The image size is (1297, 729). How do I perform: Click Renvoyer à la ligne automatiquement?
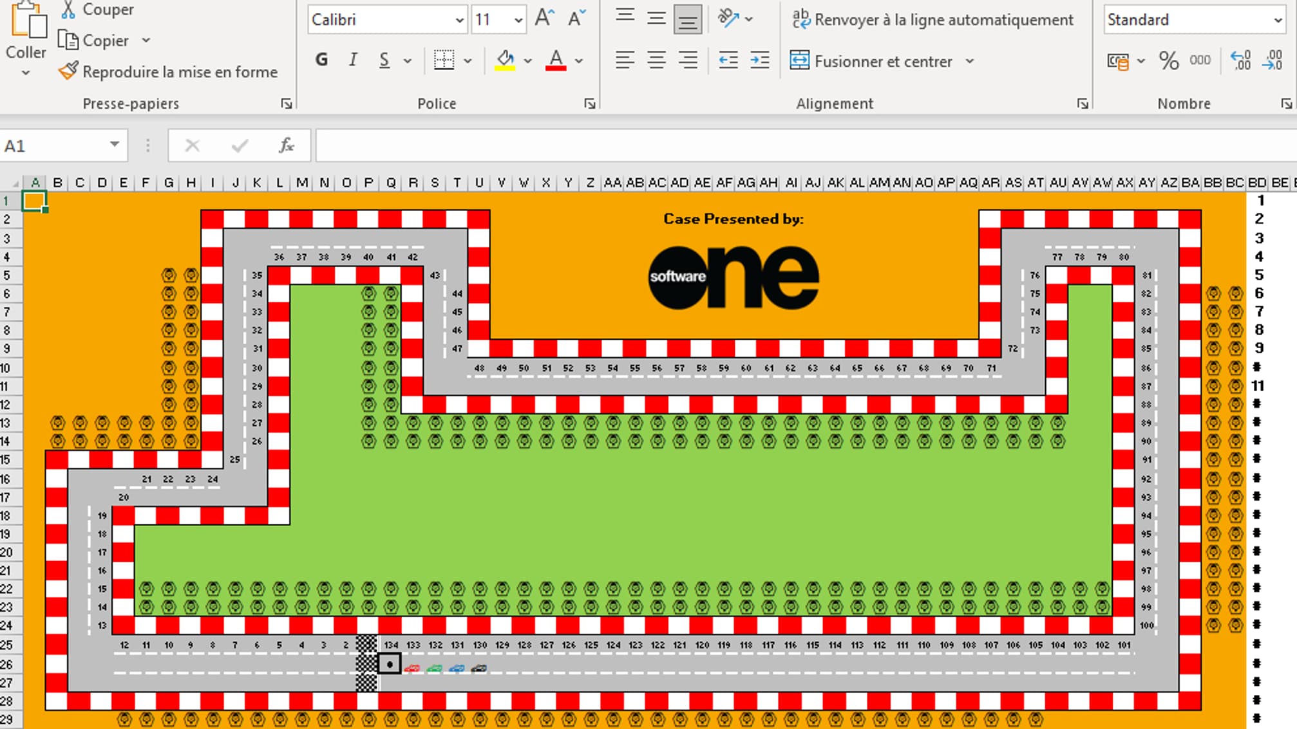pyautogui.click(x=933, y=20)
